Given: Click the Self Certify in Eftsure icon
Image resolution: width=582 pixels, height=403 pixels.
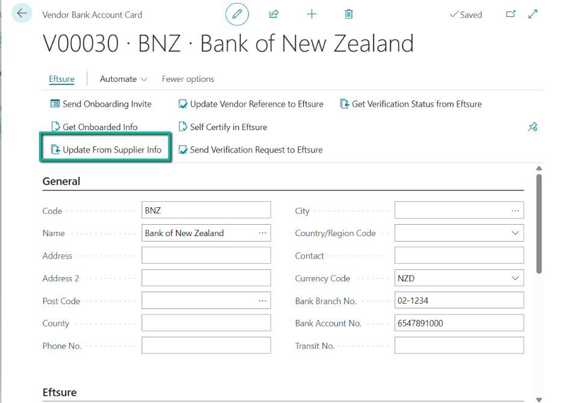Looking at the screenshot, I should click(x=183, y=127).
